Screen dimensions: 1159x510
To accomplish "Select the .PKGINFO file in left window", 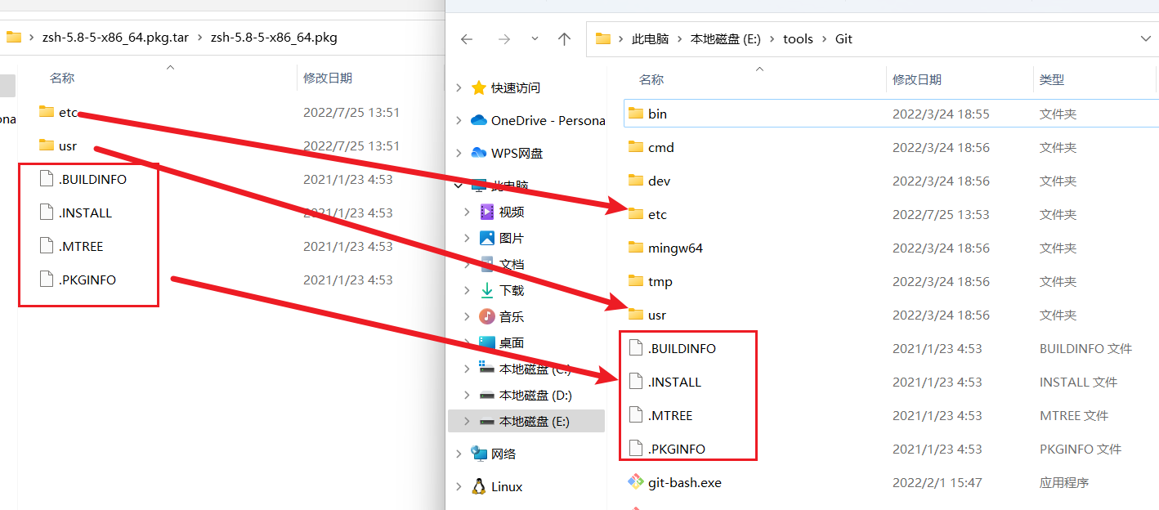I will pos(87,280).
